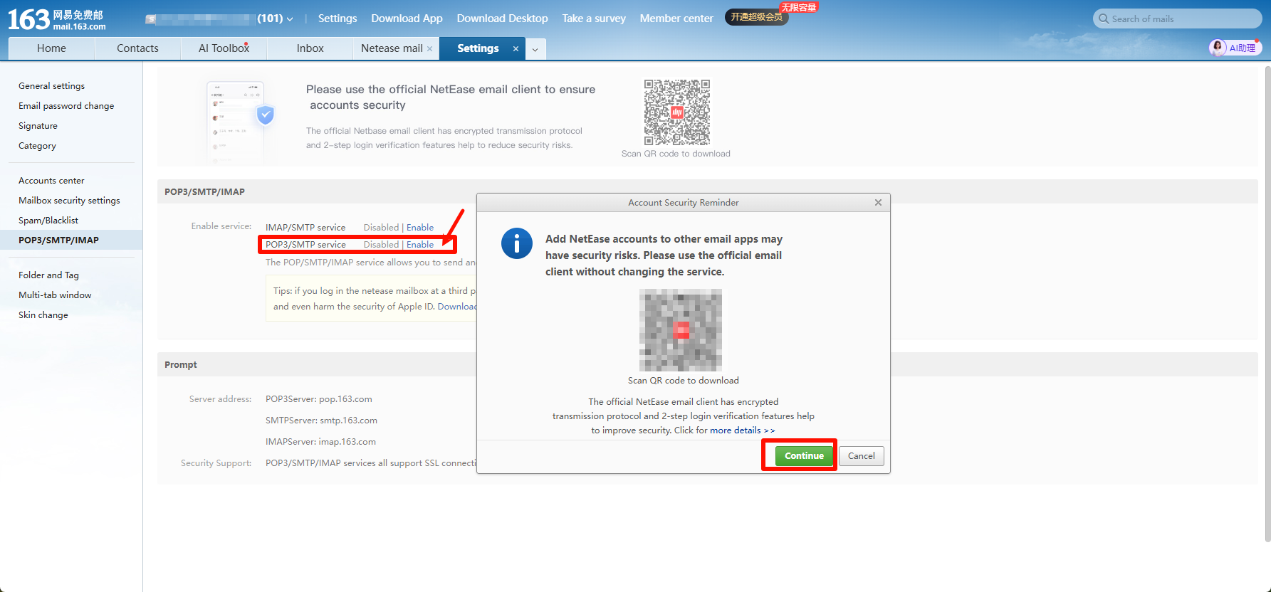Click the QR code beside the security banner
Viewport: 1271px width, 592px height.
tap(677, 112)
